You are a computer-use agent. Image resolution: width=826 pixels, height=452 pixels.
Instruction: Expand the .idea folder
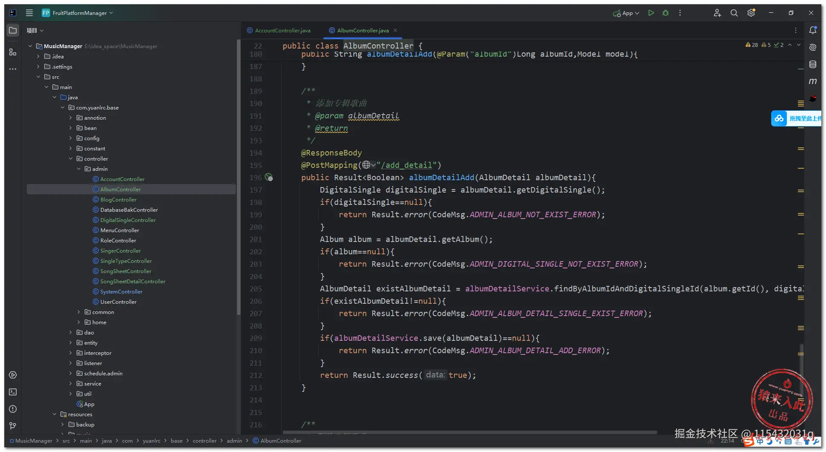click(x=38, y=56)
